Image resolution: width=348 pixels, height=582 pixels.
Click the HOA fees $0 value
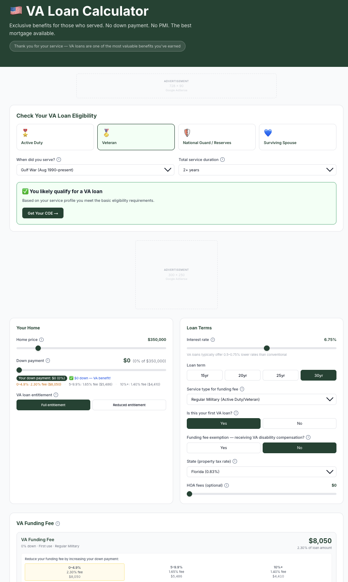(334, 485)
